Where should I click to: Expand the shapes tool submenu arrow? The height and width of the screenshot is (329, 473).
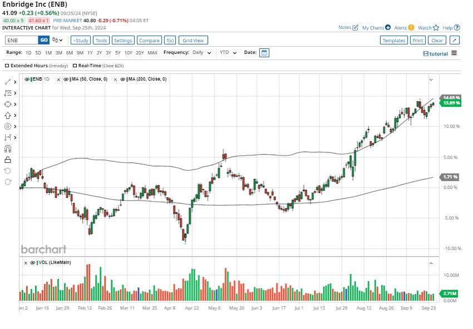tap(15, 104)
